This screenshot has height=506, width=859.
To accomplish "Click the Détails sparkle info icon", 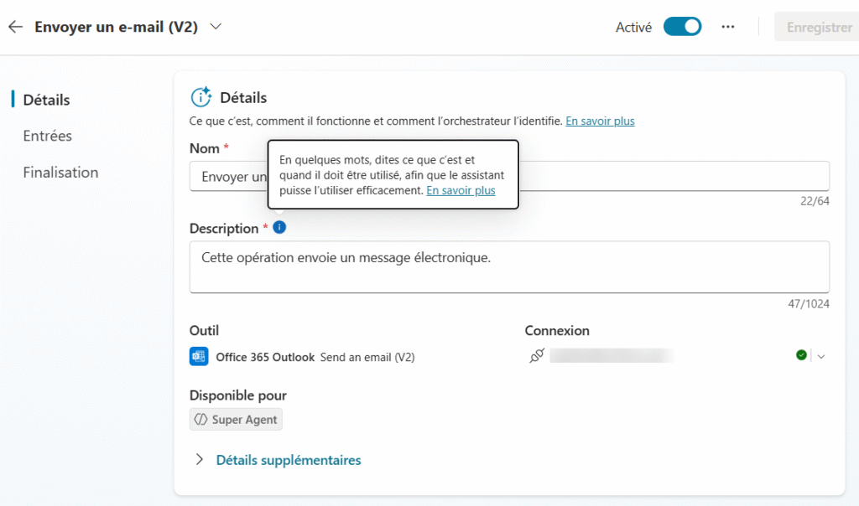I will click(201, 97).
